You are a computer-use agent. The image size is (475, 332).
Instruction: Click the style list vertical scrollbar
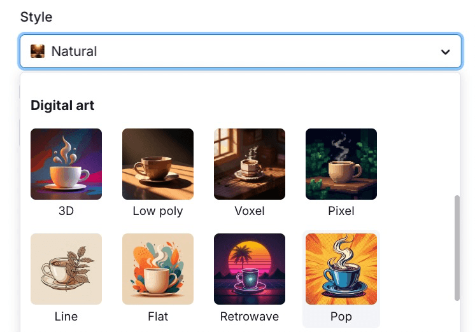[457, 248]
